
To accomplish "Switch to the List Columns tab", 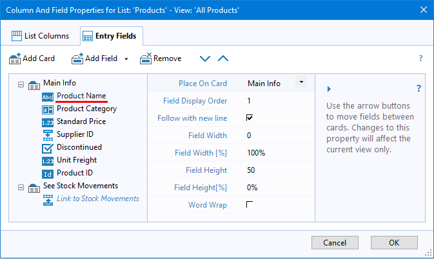I will [41, 35].
